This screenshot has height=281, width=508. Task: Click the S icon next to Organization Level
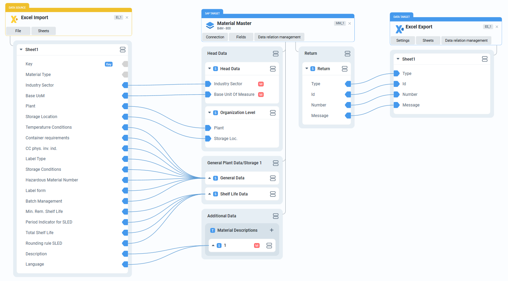point(216,113)
